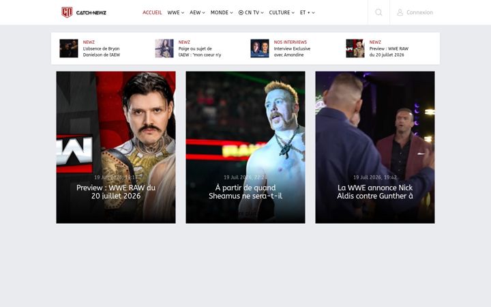Open the ET + menu label

click(x=305, y=12)
